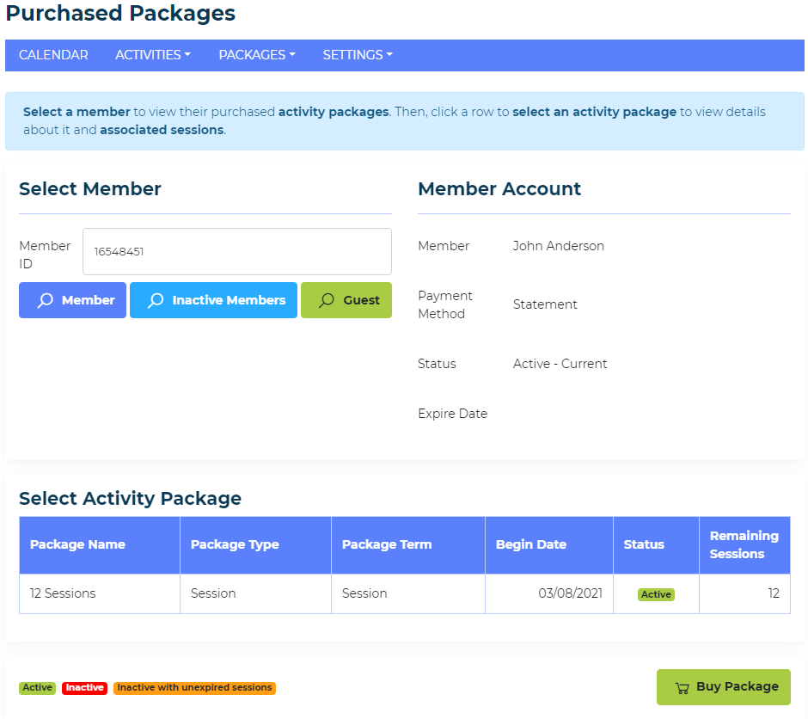The height and width of the screenshot is (719, 808).
Task: Click the remaining sessions value 12
Action: (x=774, y=593)
